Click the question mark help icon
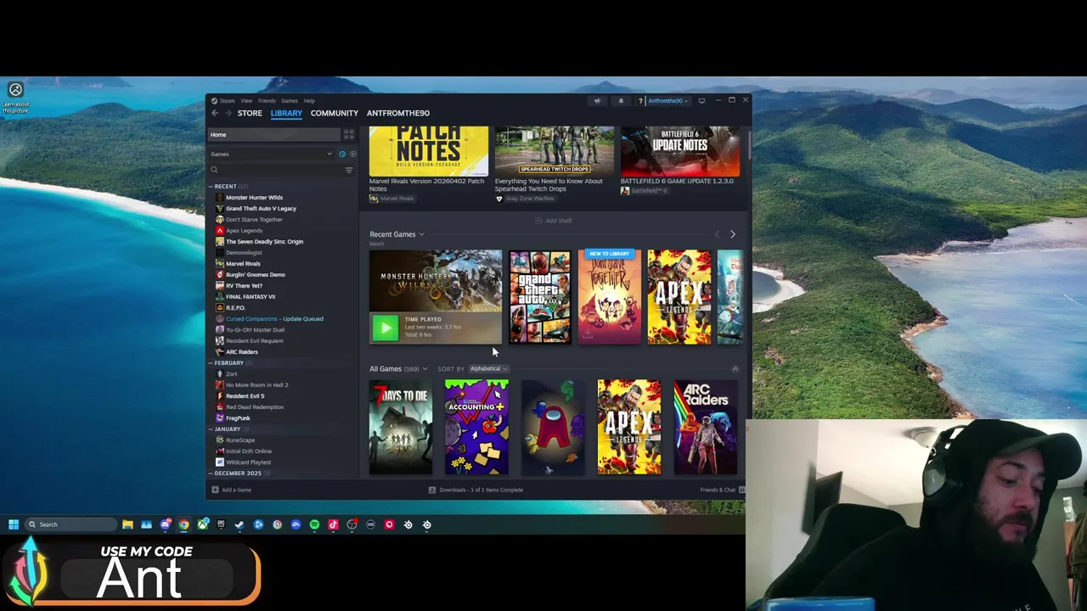The image size is (1087, 611). tap(640, 101)
